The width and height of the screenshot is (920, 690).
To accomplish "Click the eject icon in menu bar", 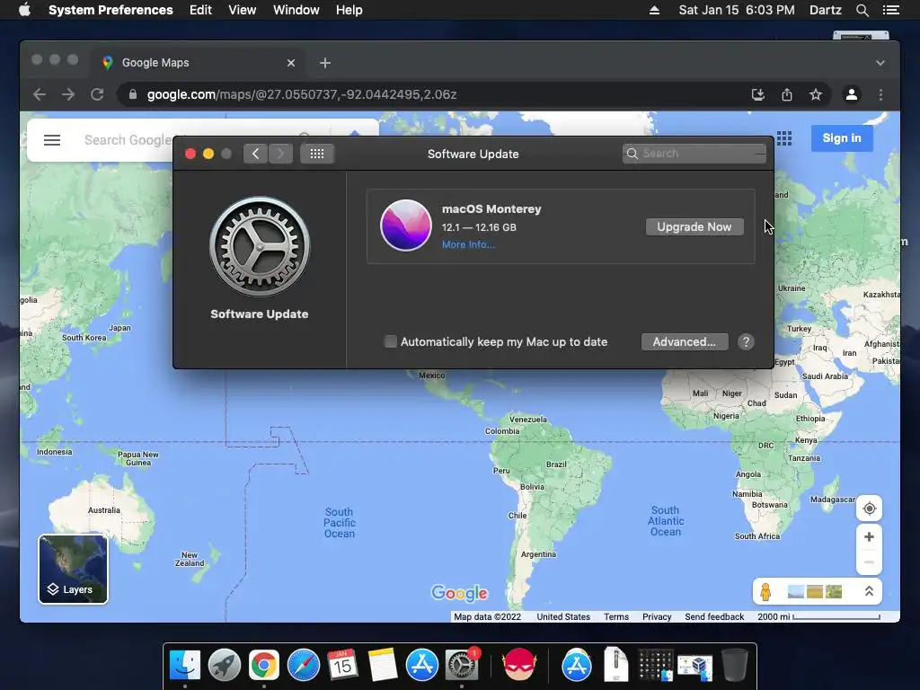I will pos(654,10).
